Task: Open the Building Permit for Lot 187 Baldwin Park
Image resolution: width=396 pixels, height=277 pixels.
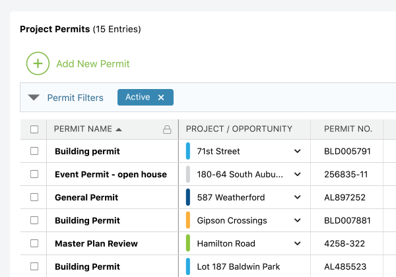Action: click(87, 266)
